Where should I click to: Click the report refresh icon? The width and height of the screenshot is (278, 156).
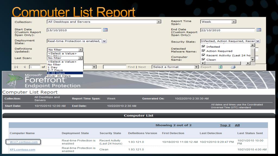coord(220,67)
